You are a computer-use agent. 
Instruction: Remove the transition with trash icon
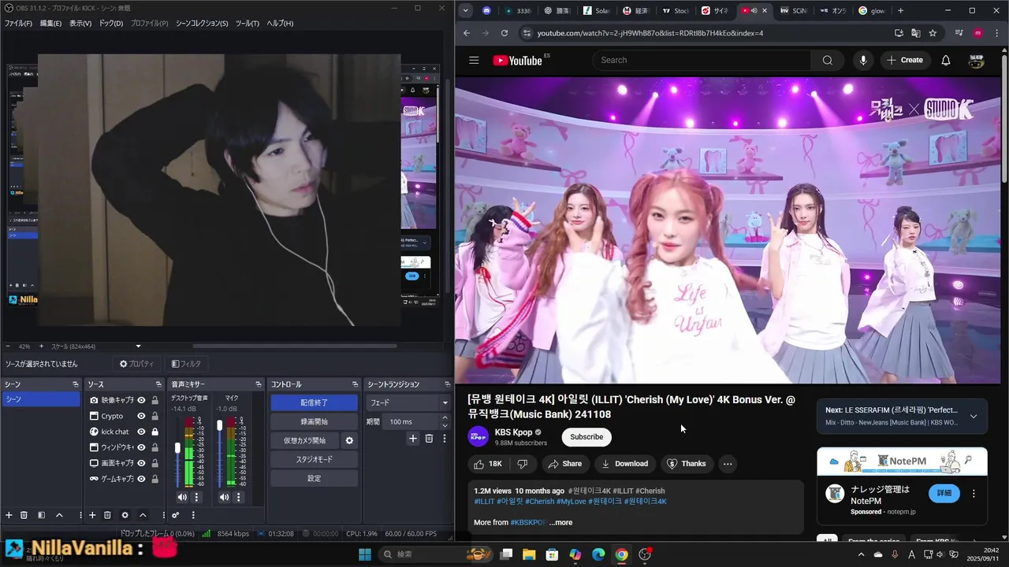coord(429,439)
